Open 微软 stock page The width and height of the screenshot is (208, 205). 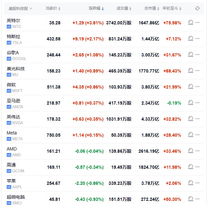(x=11, y=85)
